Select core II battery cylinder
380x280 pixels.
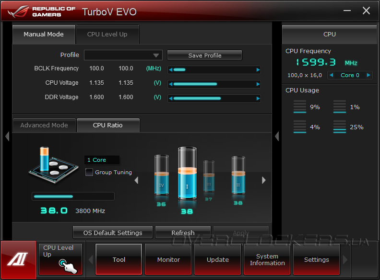[x=238, y=175]
